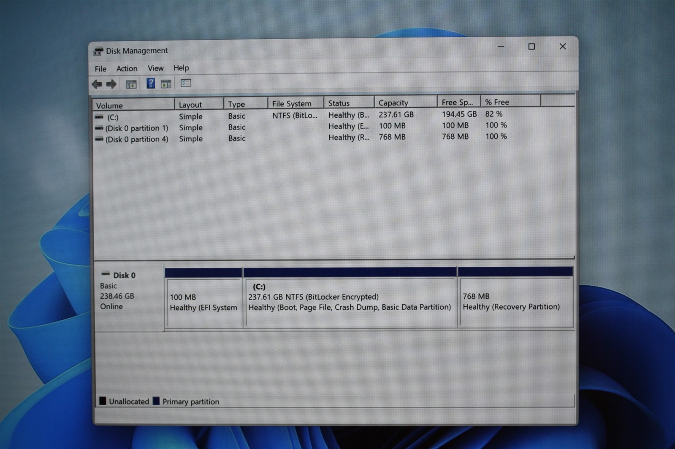Sort by the Volume column header
Image resolution: width=675 pixels, height=449 pixels.
pos(133,105)
